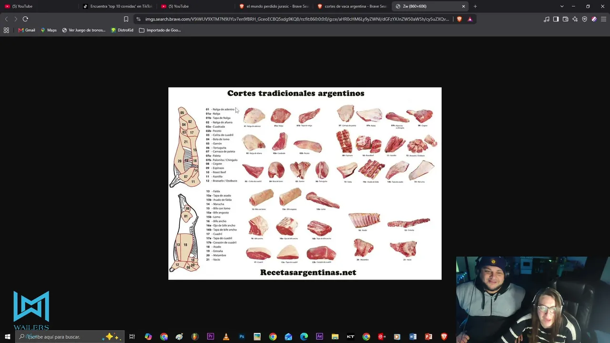The width and height of the screenshot is (610, 343).
Task: Click the 'Escribe aquí para buscar' search box
Action: [x=70, y=337]
